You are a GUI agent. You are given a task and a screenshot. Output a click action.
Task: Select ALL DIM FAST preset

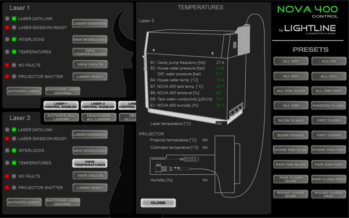click(x=329, y=91)
